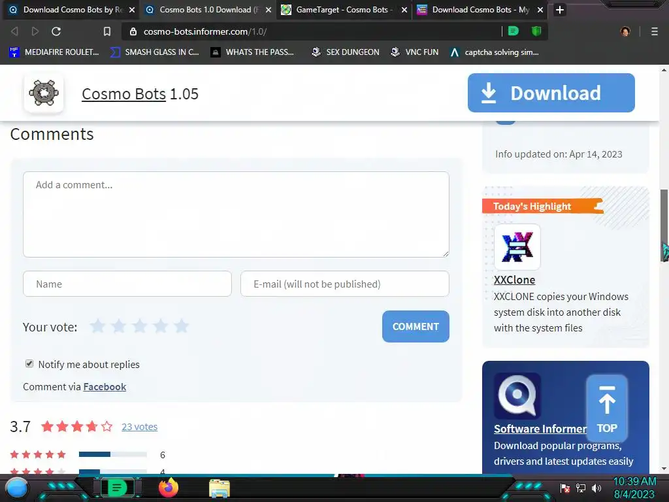
Task: Rate four stars in Your vote
Action: tap(161, 326)
